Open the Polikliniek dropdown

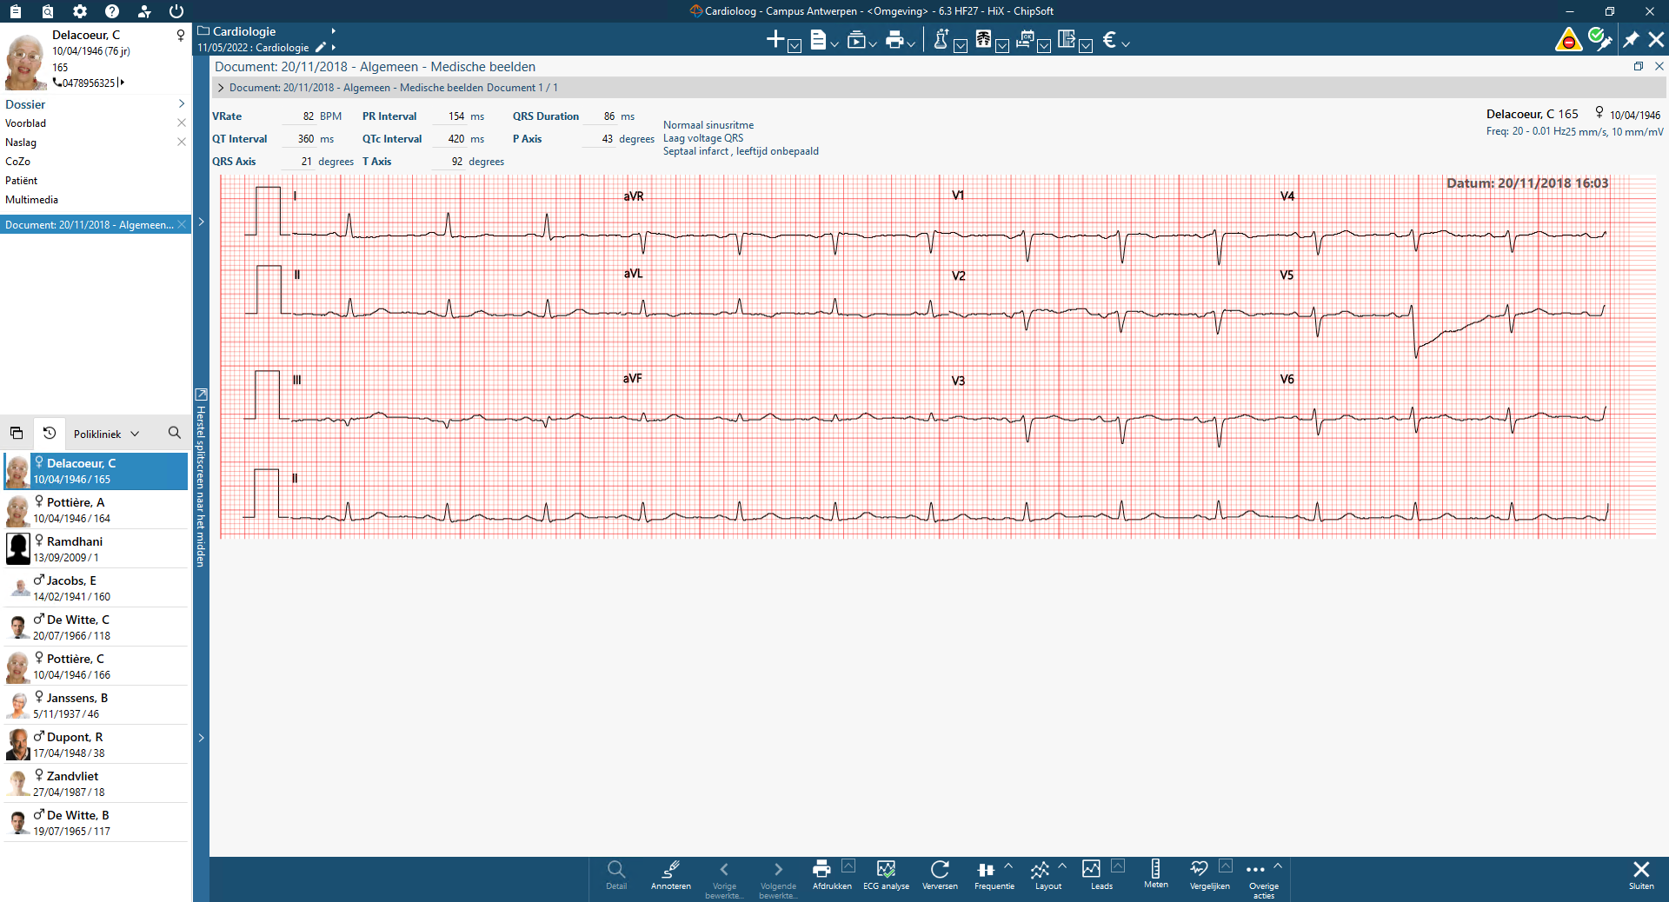106,434
